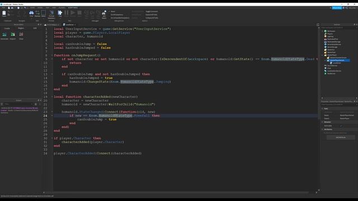Click the split editor view icon

pyautogui.click(x=318, y=25)
